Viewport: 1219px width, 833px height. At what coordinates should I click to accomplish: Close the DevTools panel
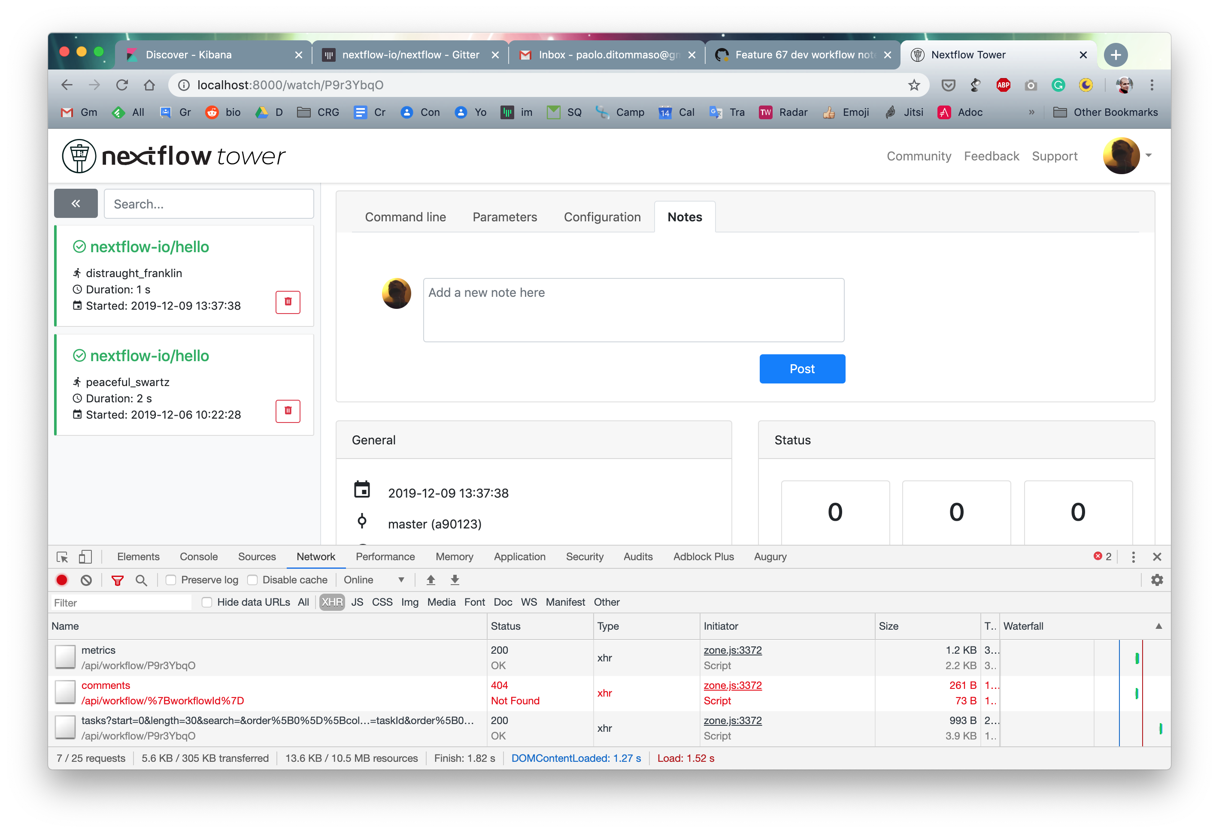[1157, 557]
